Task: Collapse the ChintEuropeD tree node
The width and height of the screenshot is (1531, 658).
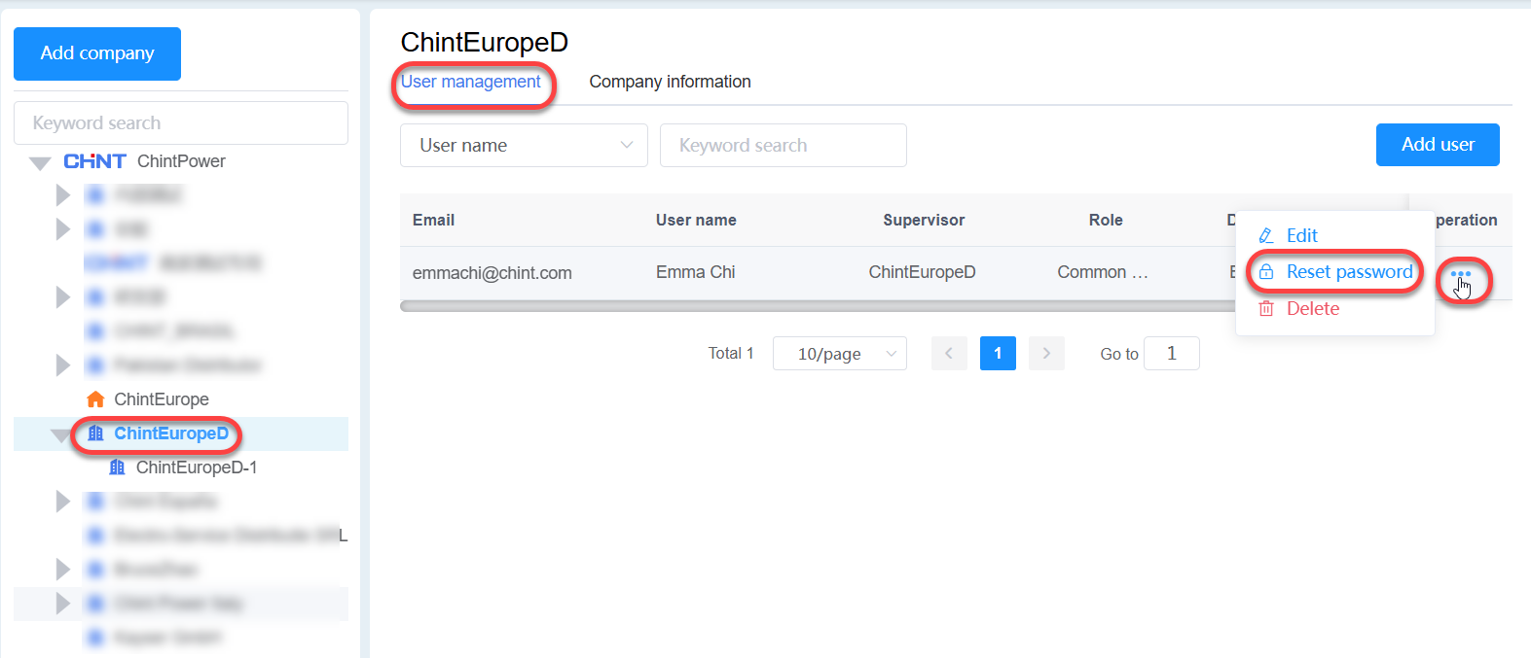Action: 61,434
